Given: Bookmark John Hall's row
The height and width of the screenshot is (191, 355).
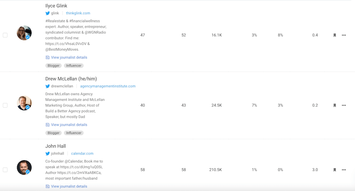Looking at the screenshot, I should click(x=334, y=170).
